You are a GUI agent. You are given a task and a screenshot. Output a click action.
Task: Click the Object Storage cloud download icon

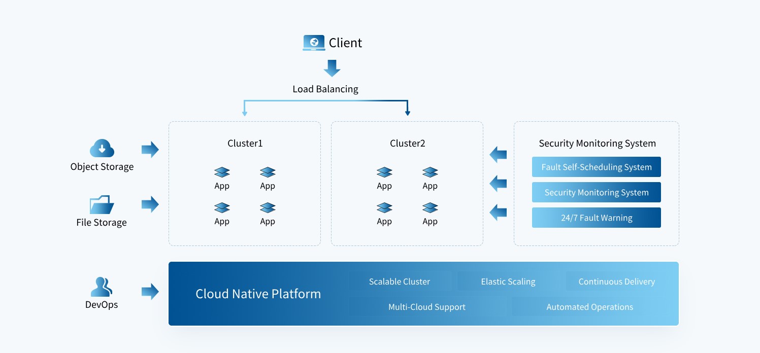pyautogui.click(x=102, y=149)
